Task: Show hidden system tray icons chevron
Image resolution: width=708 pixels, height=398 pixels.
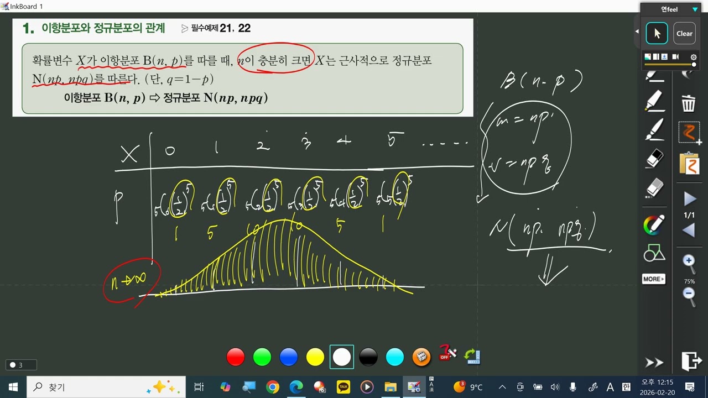Action: point(502,387)
